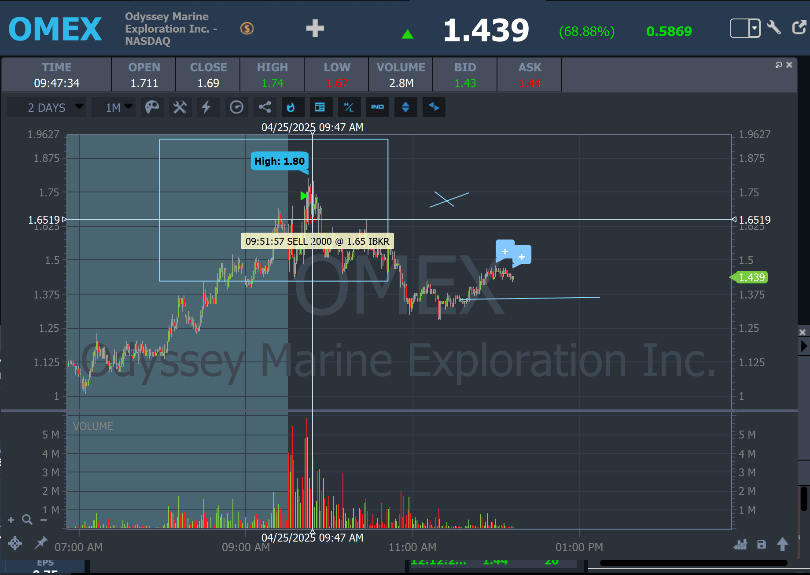Image resolution: width=810 pixels, height=575 pixels.
Task: Click the OMEX ticker symbol
Action: (55, 29)
